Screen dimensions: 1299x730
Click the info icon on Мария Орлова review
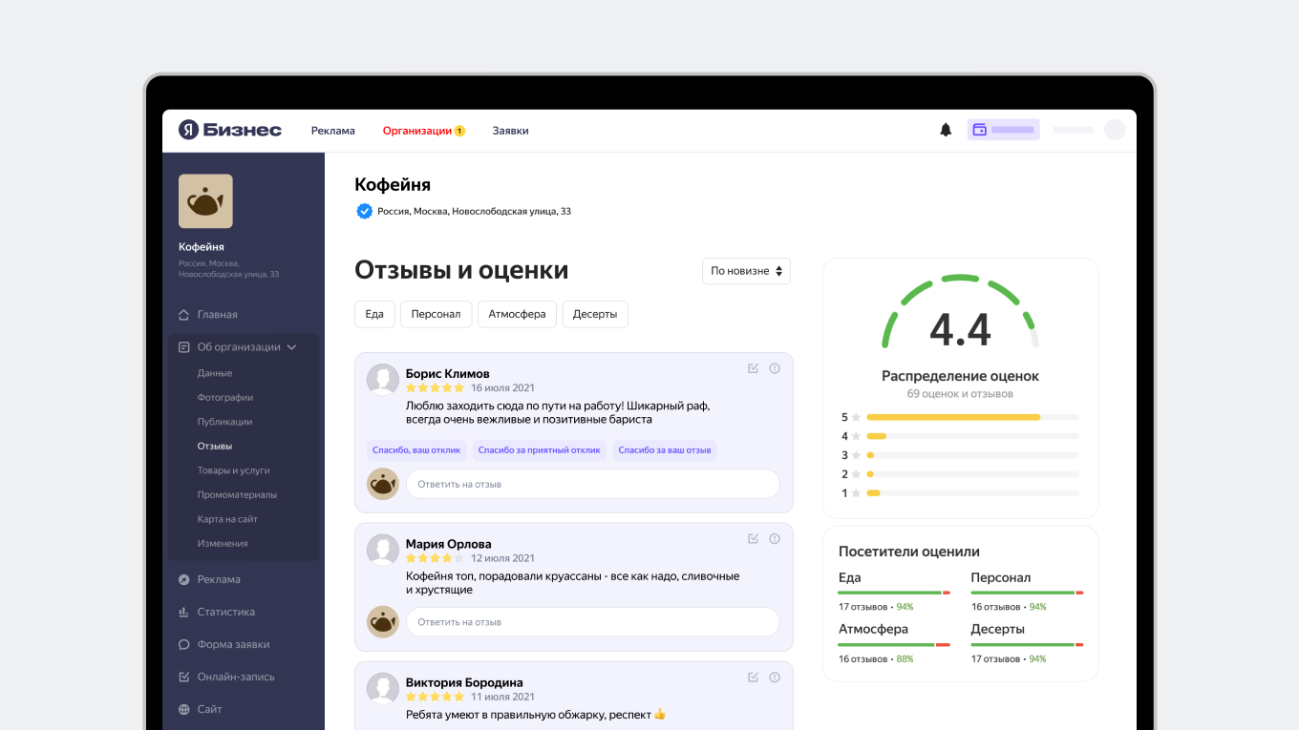click(x=775, y=538)
